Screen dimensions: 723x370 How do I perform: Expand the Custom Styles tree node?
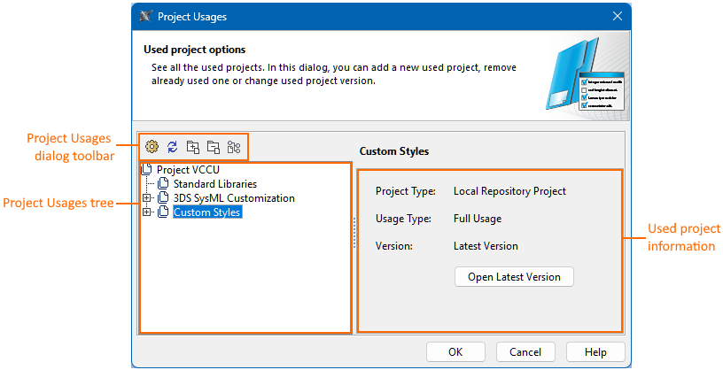pos(147,212)
